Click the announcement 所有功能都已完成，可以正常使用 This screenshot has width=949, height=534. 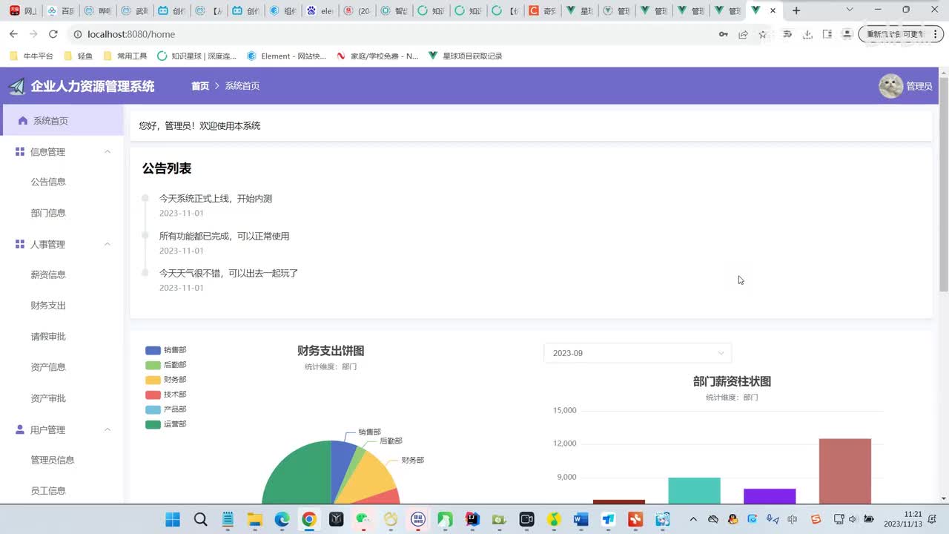pos(225,236)
